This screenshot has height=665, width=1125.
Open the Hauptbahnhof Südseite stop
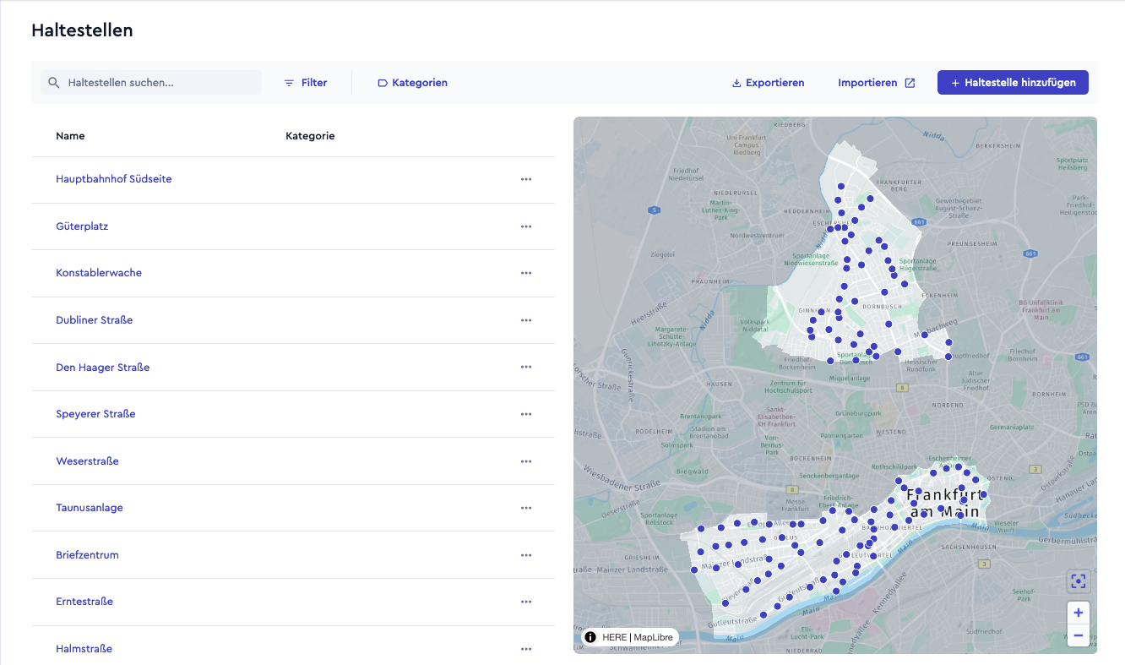tap(114, 179)
